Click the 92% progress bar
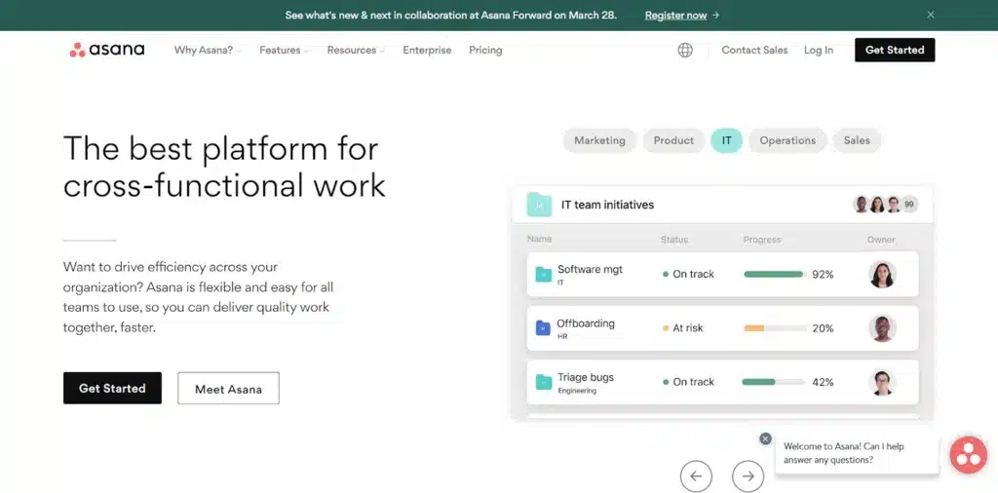The height and width of the screenshot is (493, 998). [774, 274]
